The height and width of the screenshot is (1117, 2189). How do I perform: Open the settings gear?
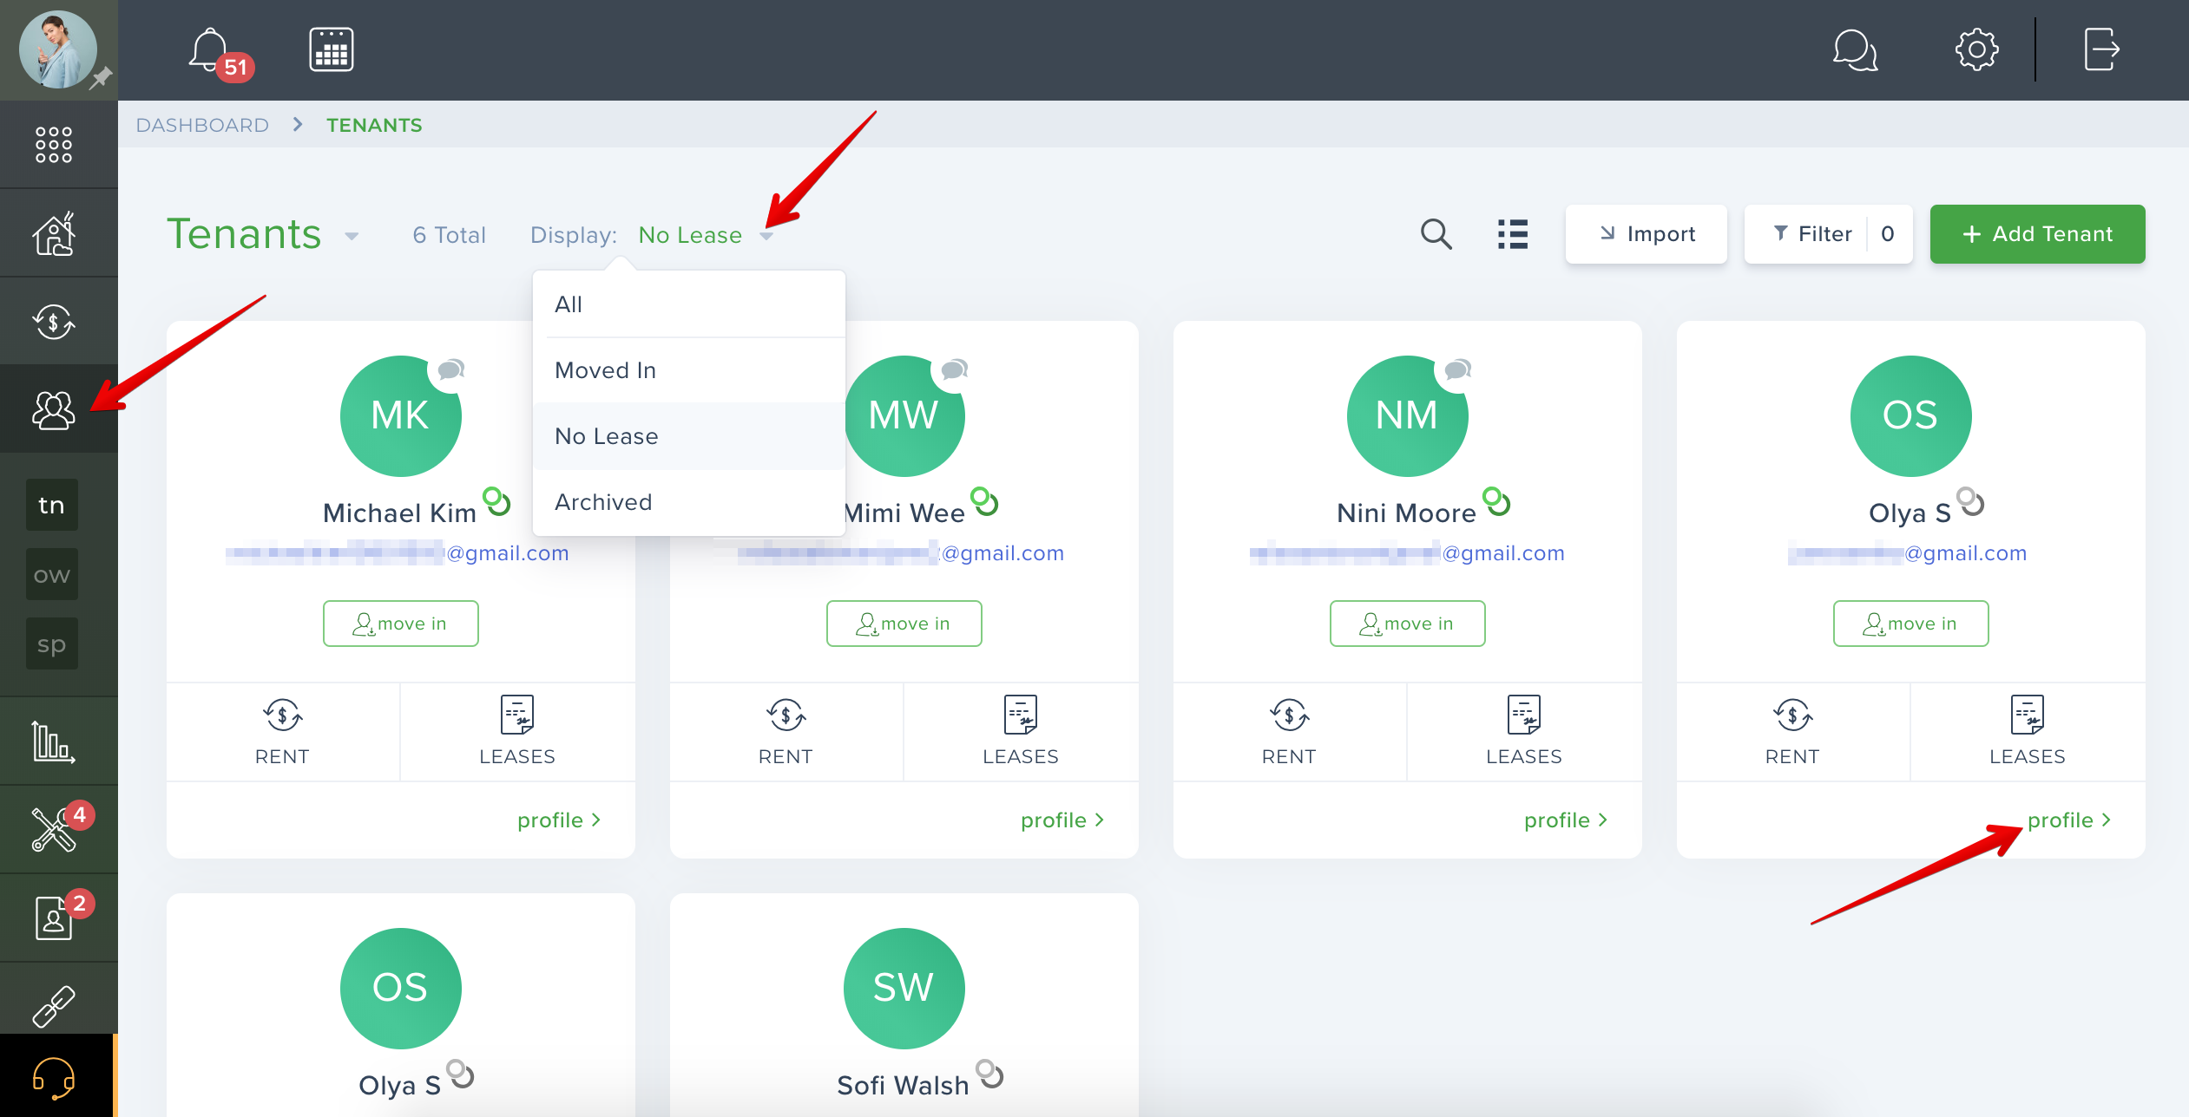[1977, 50]
